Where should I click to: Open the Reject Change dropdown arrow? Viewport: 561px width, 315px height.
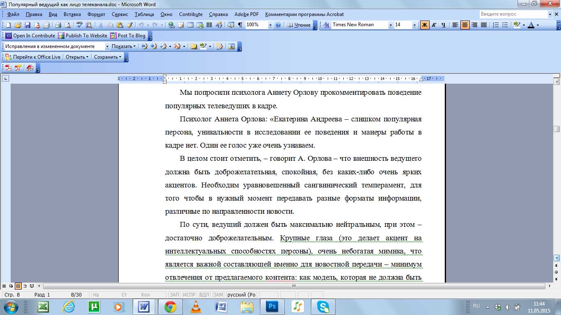[184, 46]
